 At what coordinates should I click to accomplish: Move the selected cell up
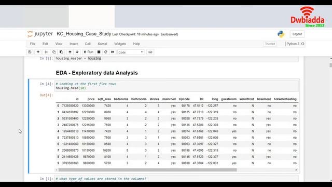tap(70, 52)
